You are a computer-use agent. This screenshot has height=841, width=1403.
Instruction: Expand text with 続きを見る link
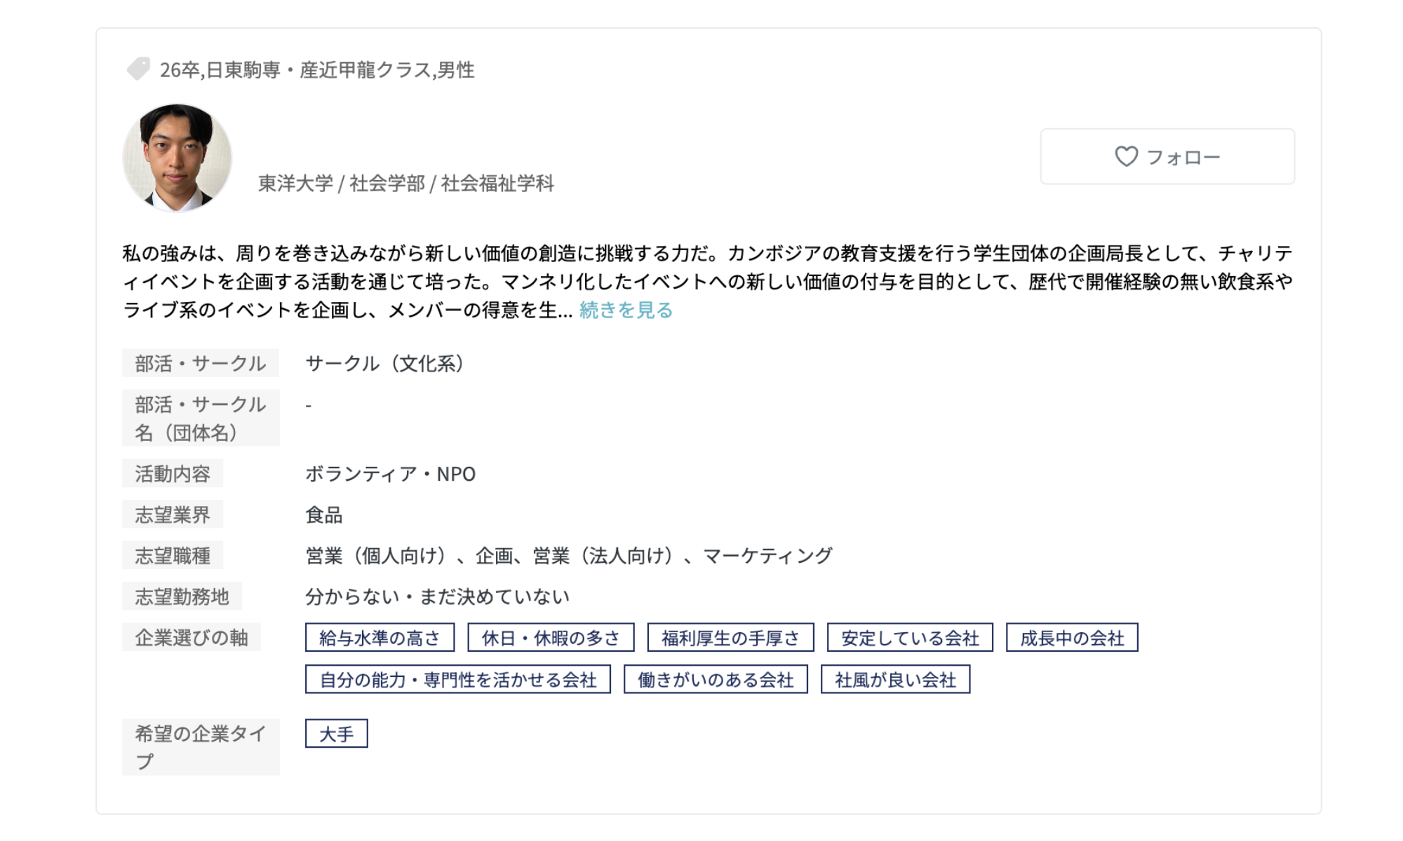tap(626, 310)
